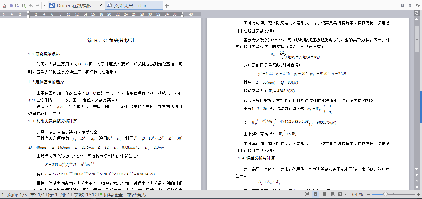
Task: Redo the last undone action
Action: click(38, 5)
